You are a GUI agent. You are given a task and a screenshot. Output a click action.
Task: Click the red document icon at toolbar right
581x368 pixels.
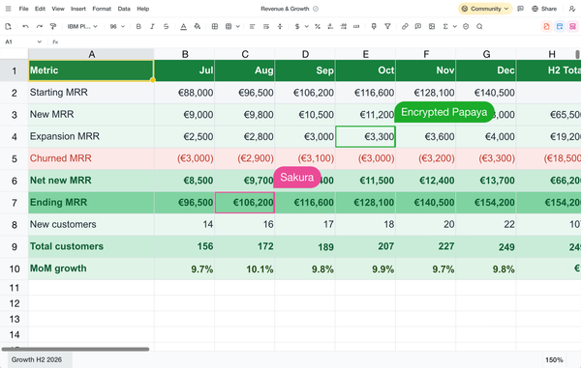click(x=546, y=26)
